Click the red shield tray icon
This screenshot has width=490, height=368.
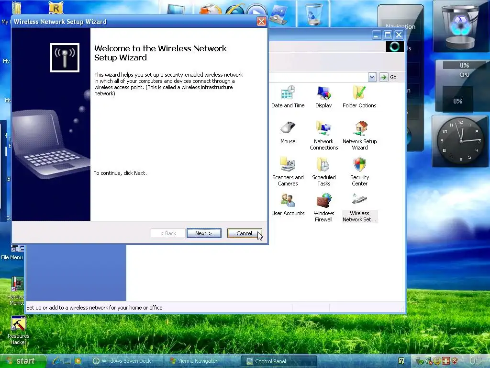455,361
